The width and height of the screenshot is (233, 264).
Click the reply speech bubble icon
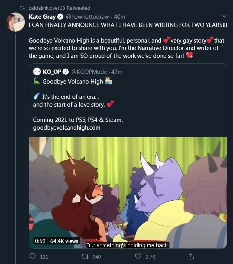[32, 257]
